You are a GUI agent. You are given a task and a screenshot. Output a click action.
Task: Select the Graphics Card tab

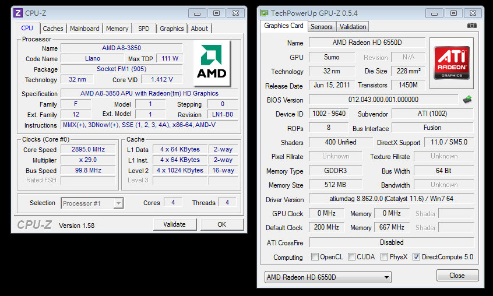284,26
